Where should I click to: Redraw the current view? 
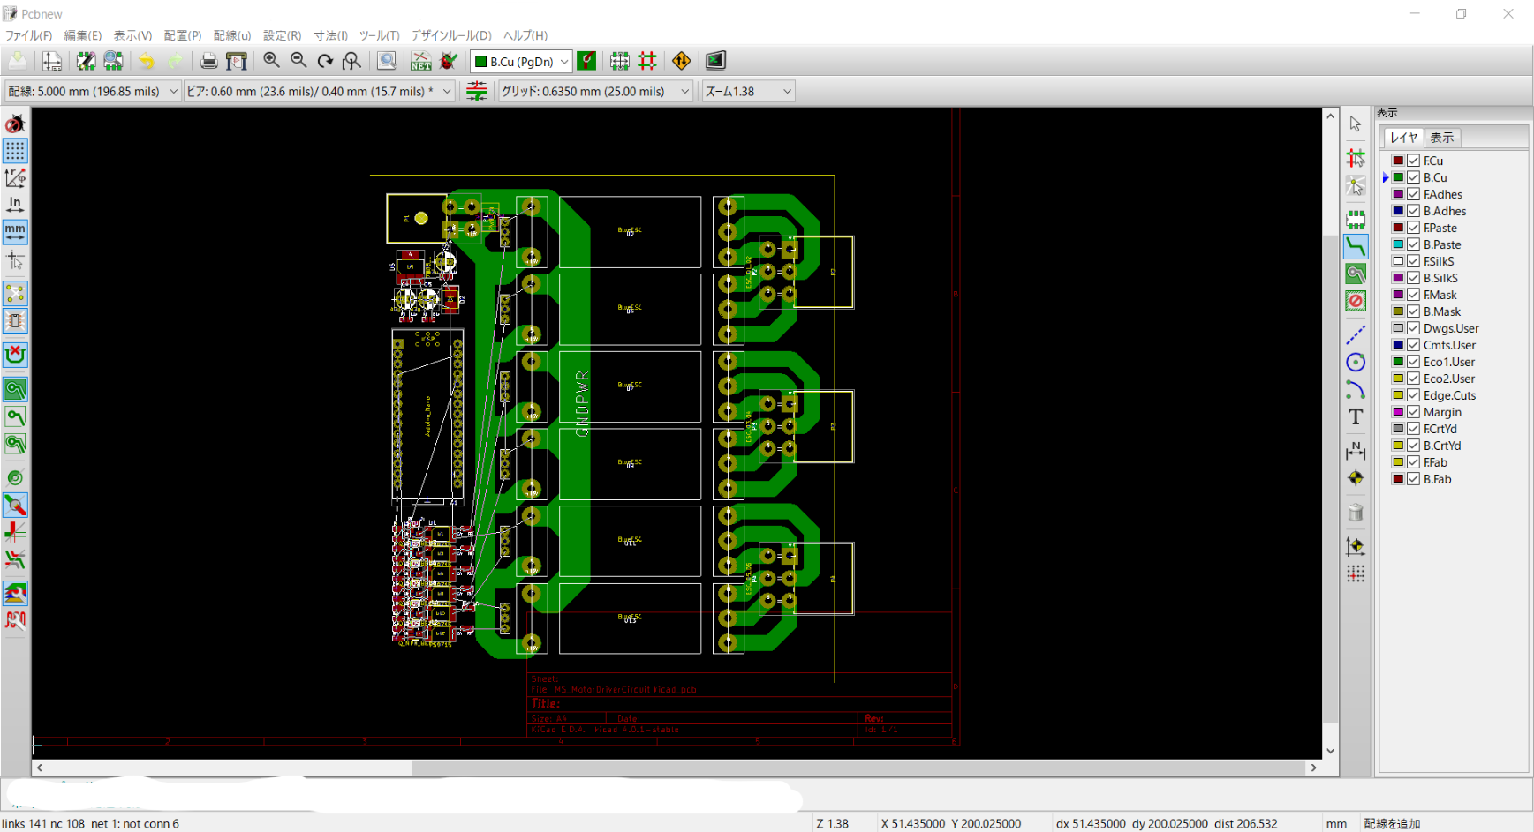coord(325,61)
